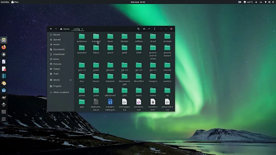Select the monitors.xml file
The width and height of the screenshot is (276, 155).
tap(138, 102)
